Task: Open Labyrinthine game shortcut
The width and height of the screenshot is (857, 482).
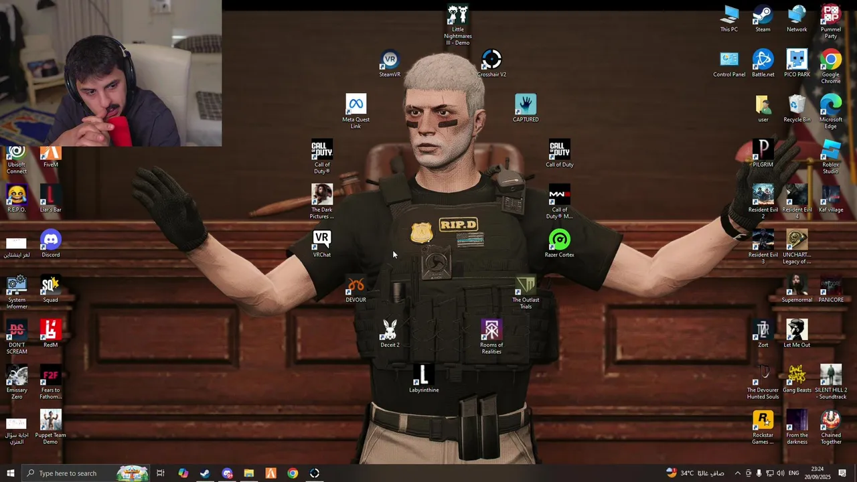Action: 424,378
